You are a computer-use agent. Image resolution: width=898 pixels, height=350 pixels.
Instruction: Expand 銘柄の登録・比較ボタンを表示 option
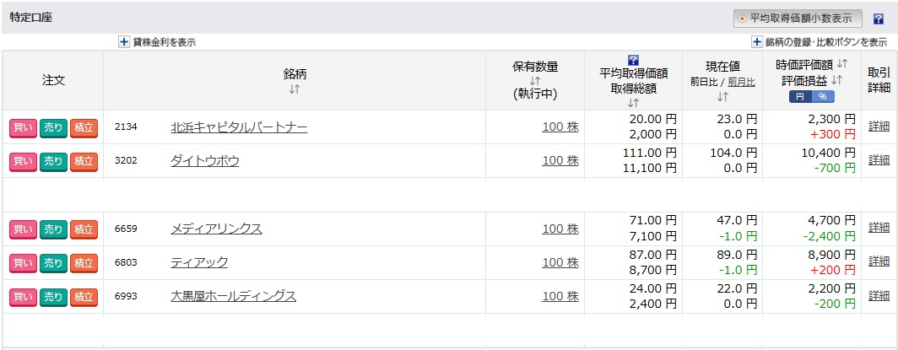pyautogui.click(x=820, y=42)
